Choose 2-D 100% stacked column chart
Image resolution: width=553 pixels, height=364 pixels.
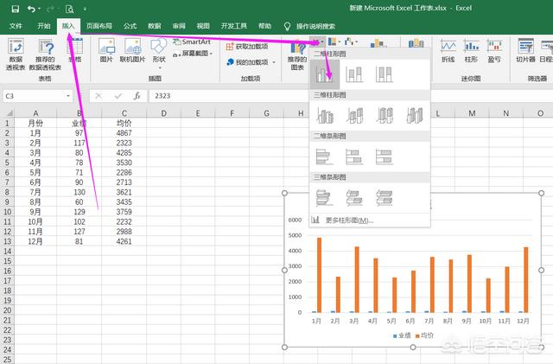384,74
